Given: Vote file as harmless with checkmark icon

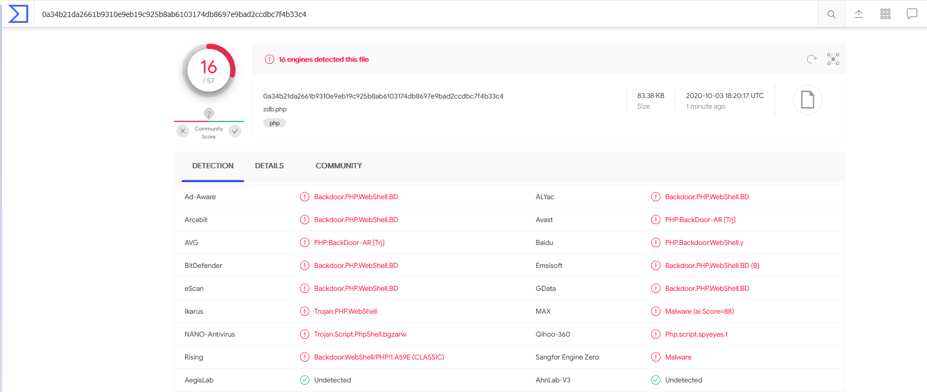Looking at the screenshot, I should click(235, 131).
